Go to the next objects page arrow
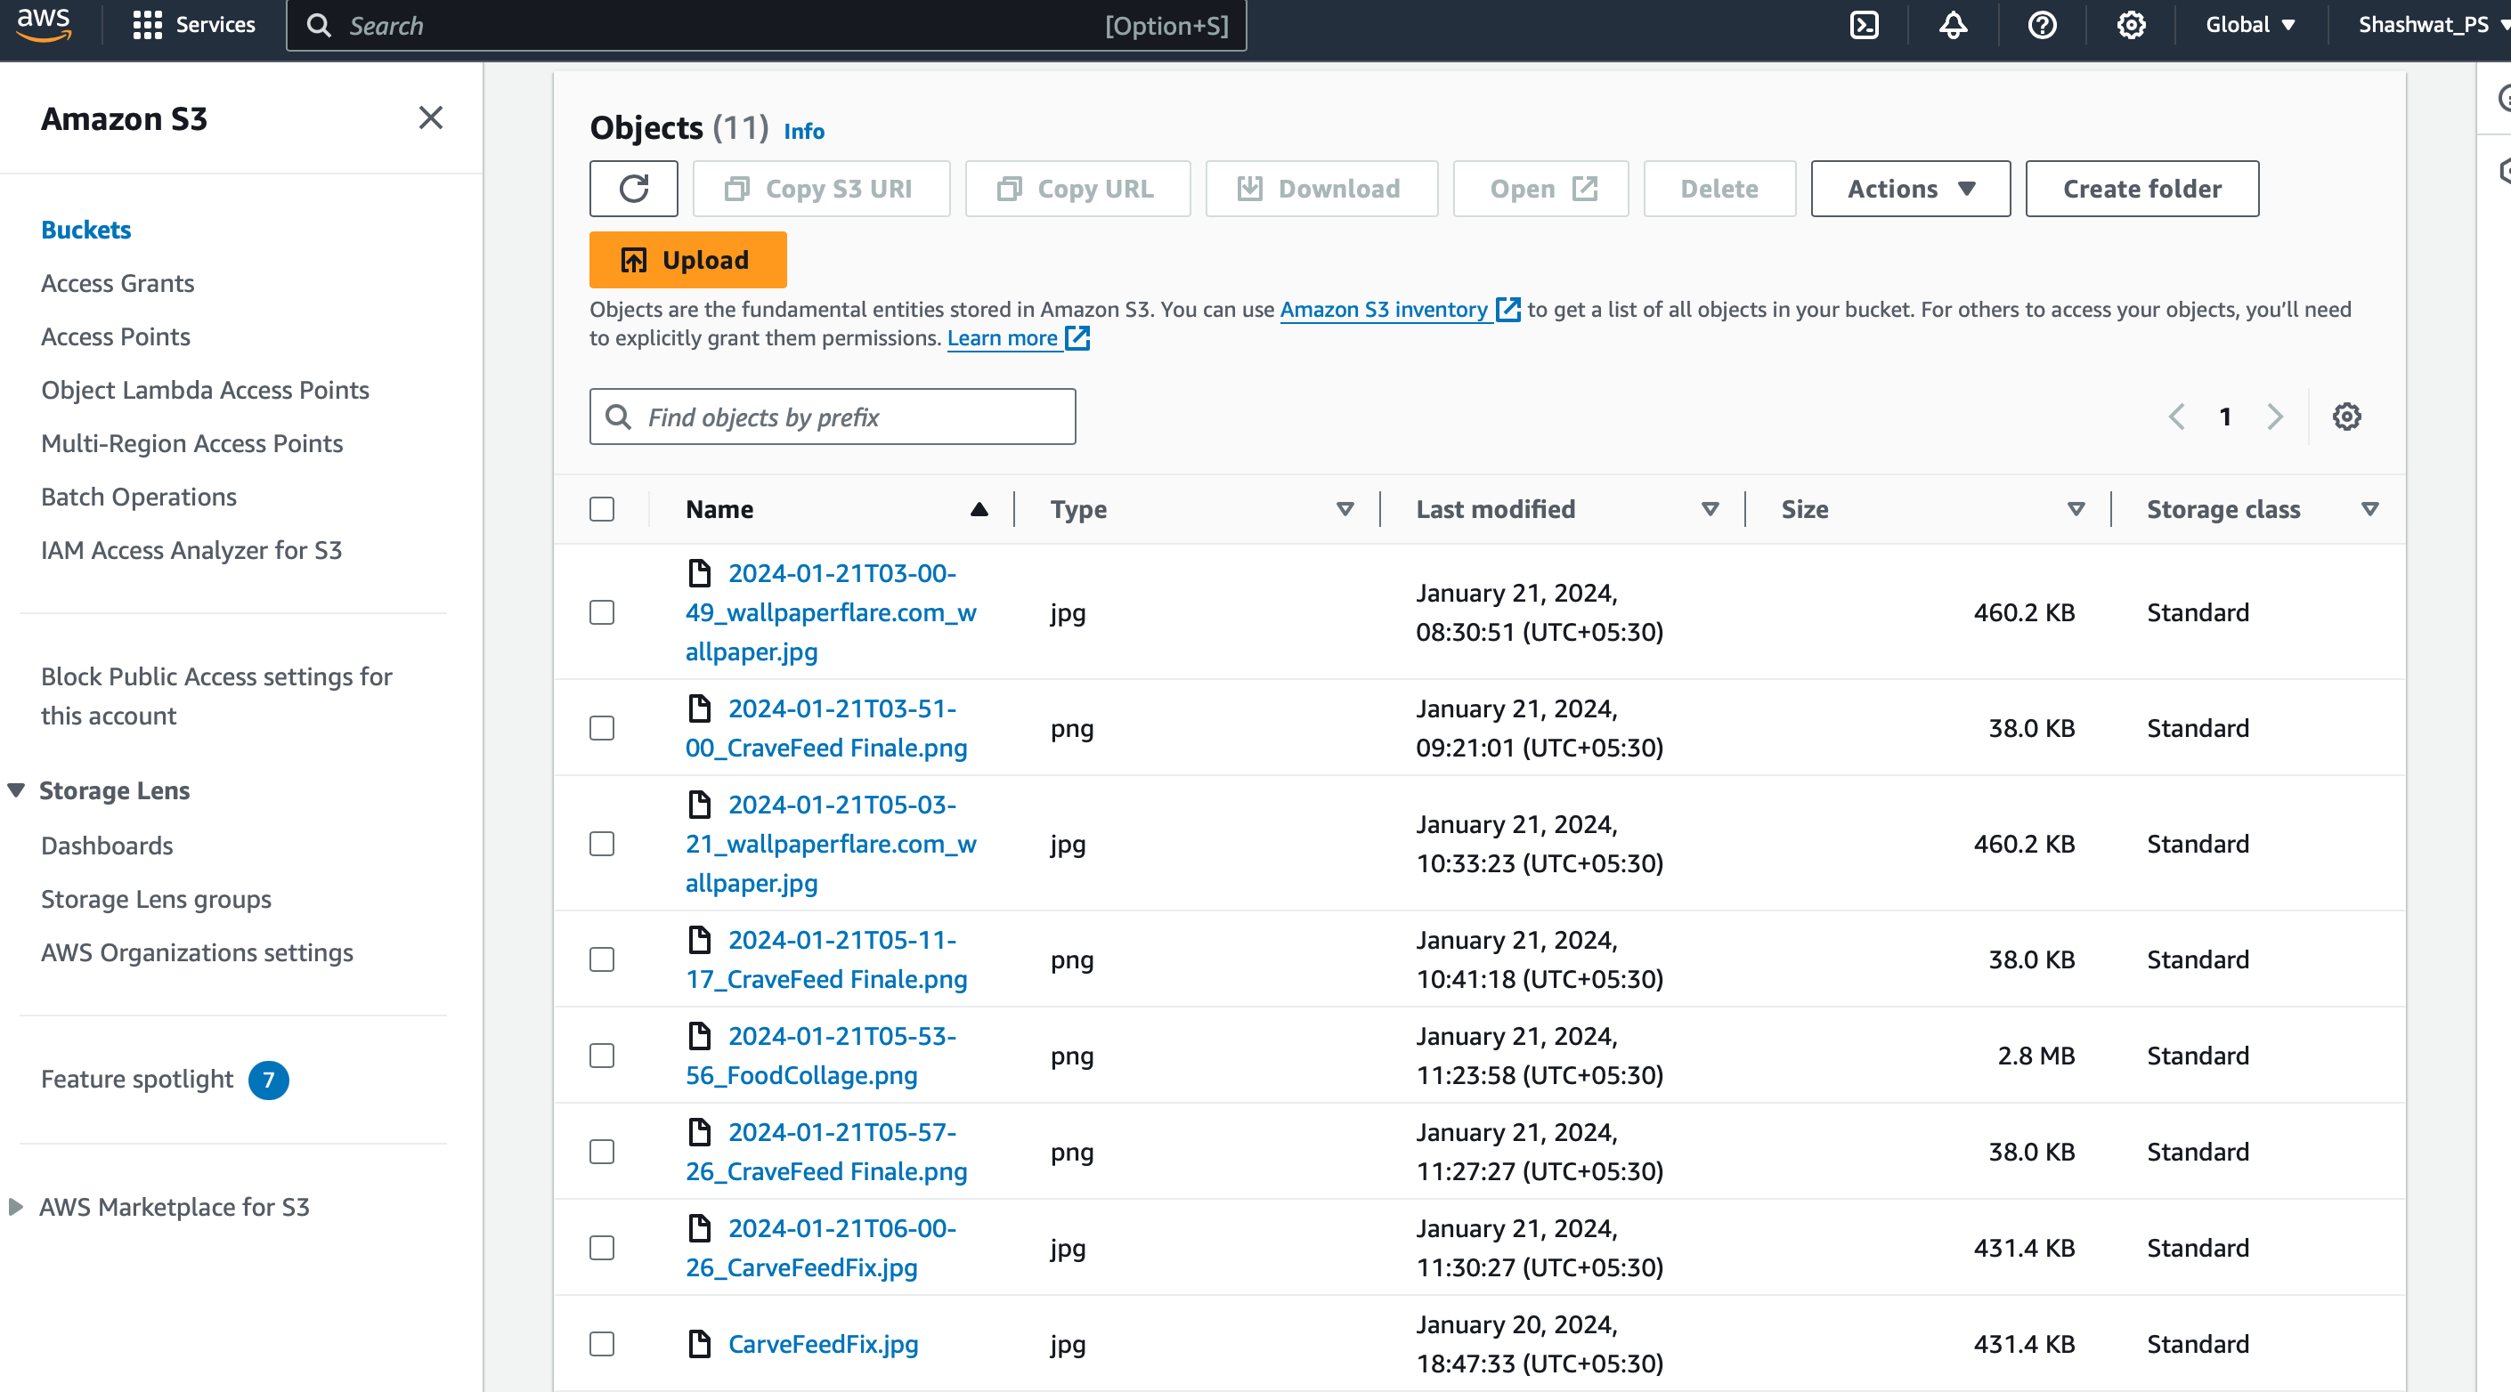 [2275, 417]
